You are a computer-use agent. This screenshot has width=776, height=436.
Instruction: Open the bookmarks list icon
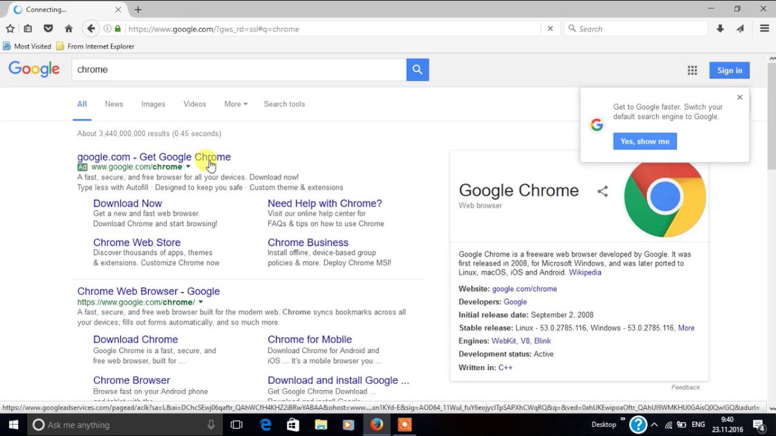(28, 28)
